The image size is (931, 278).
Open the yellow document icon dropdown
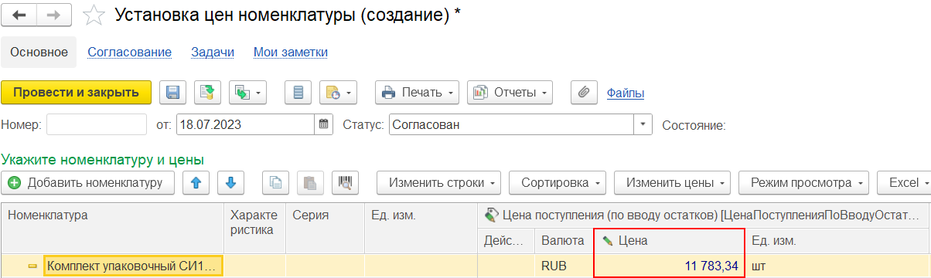[x=338, y=93]
